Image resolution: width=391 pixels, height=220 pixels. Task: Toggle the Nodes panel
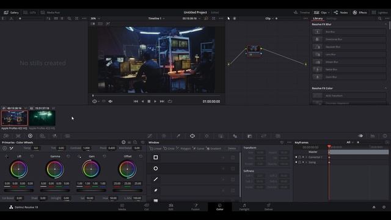[341, 12]
